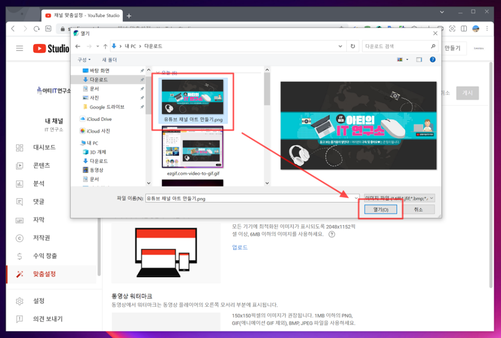The height and width of the screenshot is (338, 501).
Task: Expand 내 PC in navigation tree
Action: [89, 143]
